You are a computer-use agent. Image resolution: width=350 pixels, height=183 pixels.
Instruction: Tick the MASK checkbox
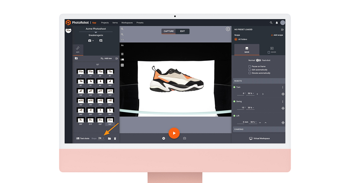coord(269,52)
